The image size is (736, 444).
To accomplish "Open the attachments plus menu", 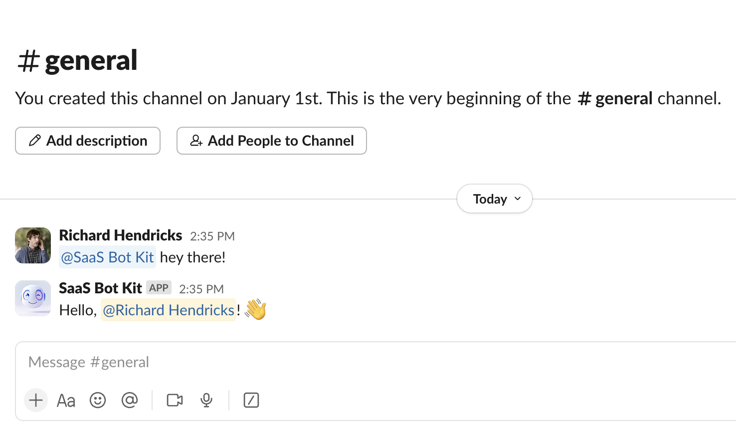I will pos(35,400).
